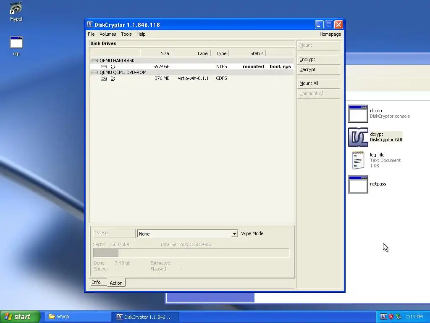Click the QEMU HARDDISK drive icon

94,61
